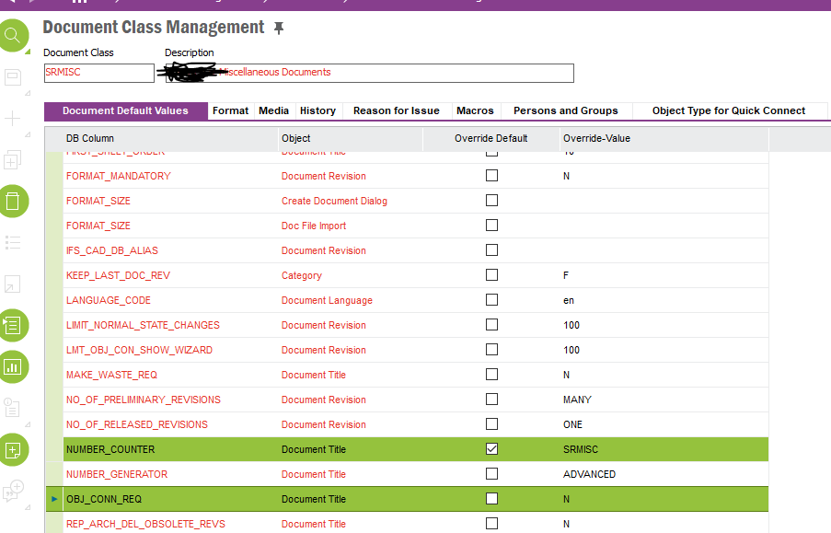Toggle Override Default for LANGUAGE_CODE

[x=491, y=300]
